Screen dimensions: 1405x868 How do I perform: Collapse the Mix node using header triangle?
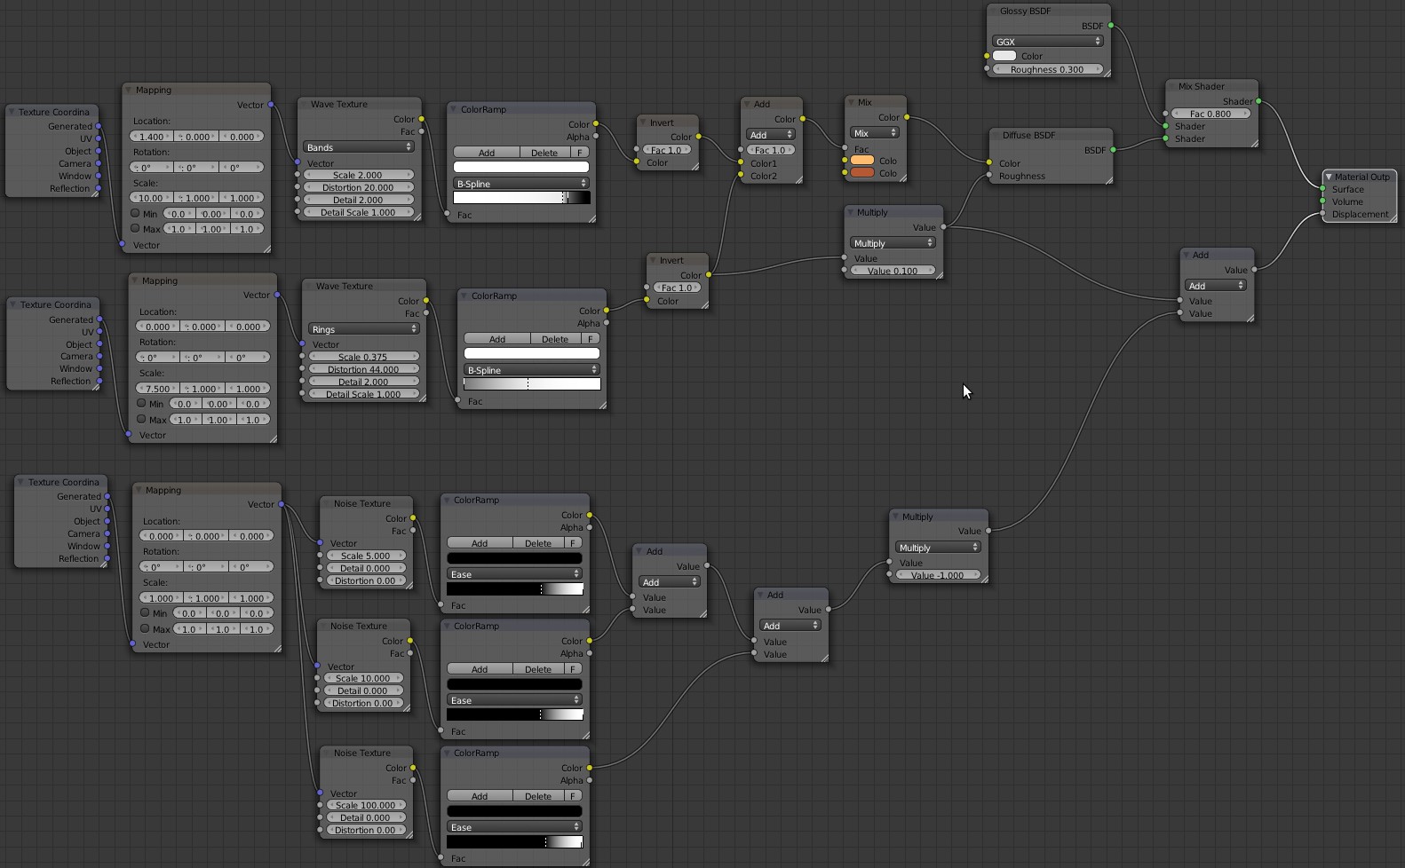click(851, 102)
